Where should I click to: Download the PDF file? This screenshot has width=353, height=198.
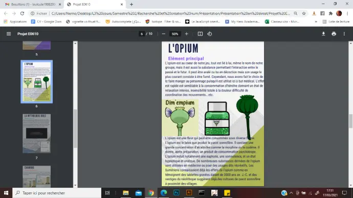click(x=323, y=34)
